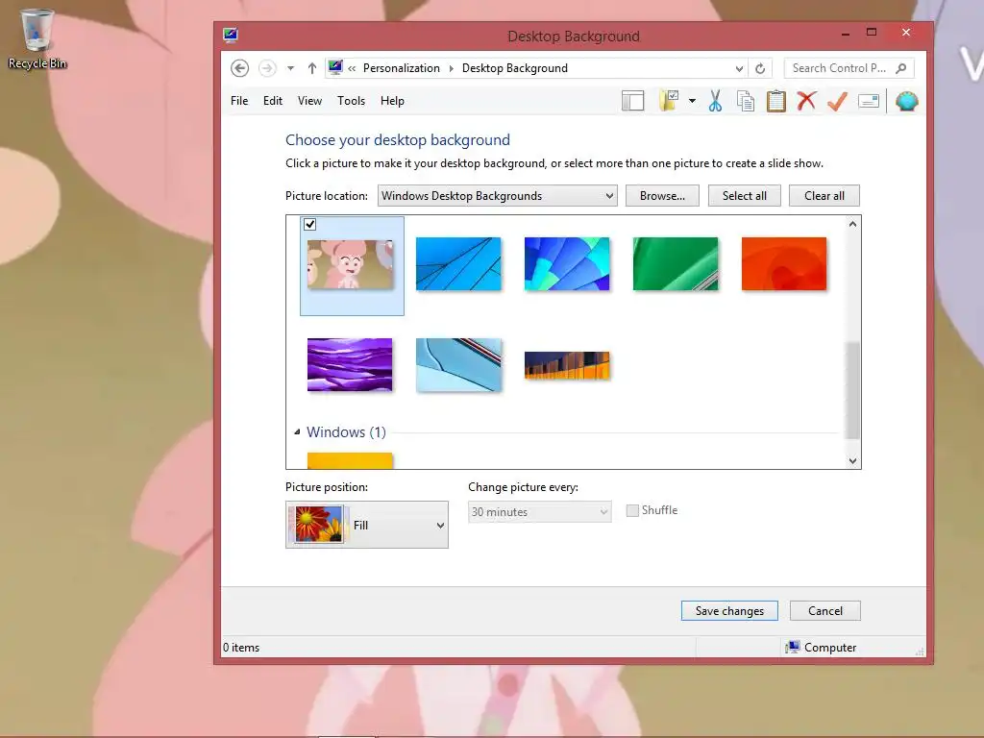Collapse the Windows (1) group
This screenshot has width=984, height=738.
pos(297,431)
